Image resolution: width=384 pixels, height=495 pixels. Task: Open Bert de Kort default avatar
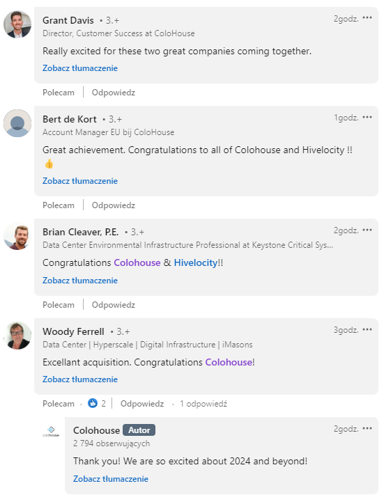point(17,123)
